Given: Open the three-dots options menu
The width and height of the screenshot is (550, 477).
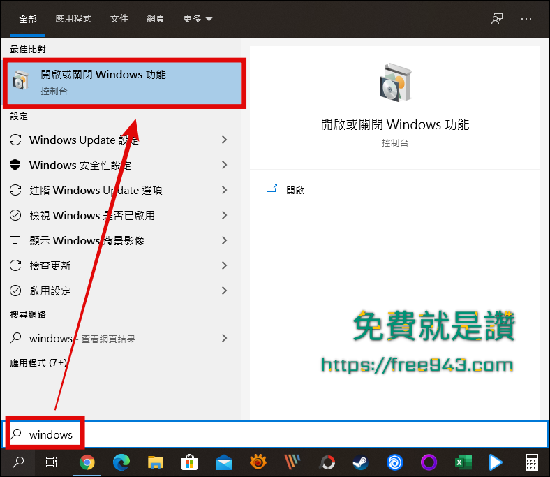Looking at the screenshot, I should (x=526, y=19).
